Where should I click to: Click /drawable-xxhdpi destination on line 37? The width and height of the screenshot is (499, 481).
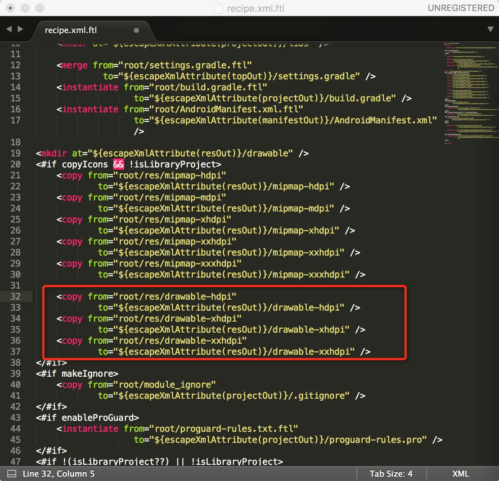309,352
